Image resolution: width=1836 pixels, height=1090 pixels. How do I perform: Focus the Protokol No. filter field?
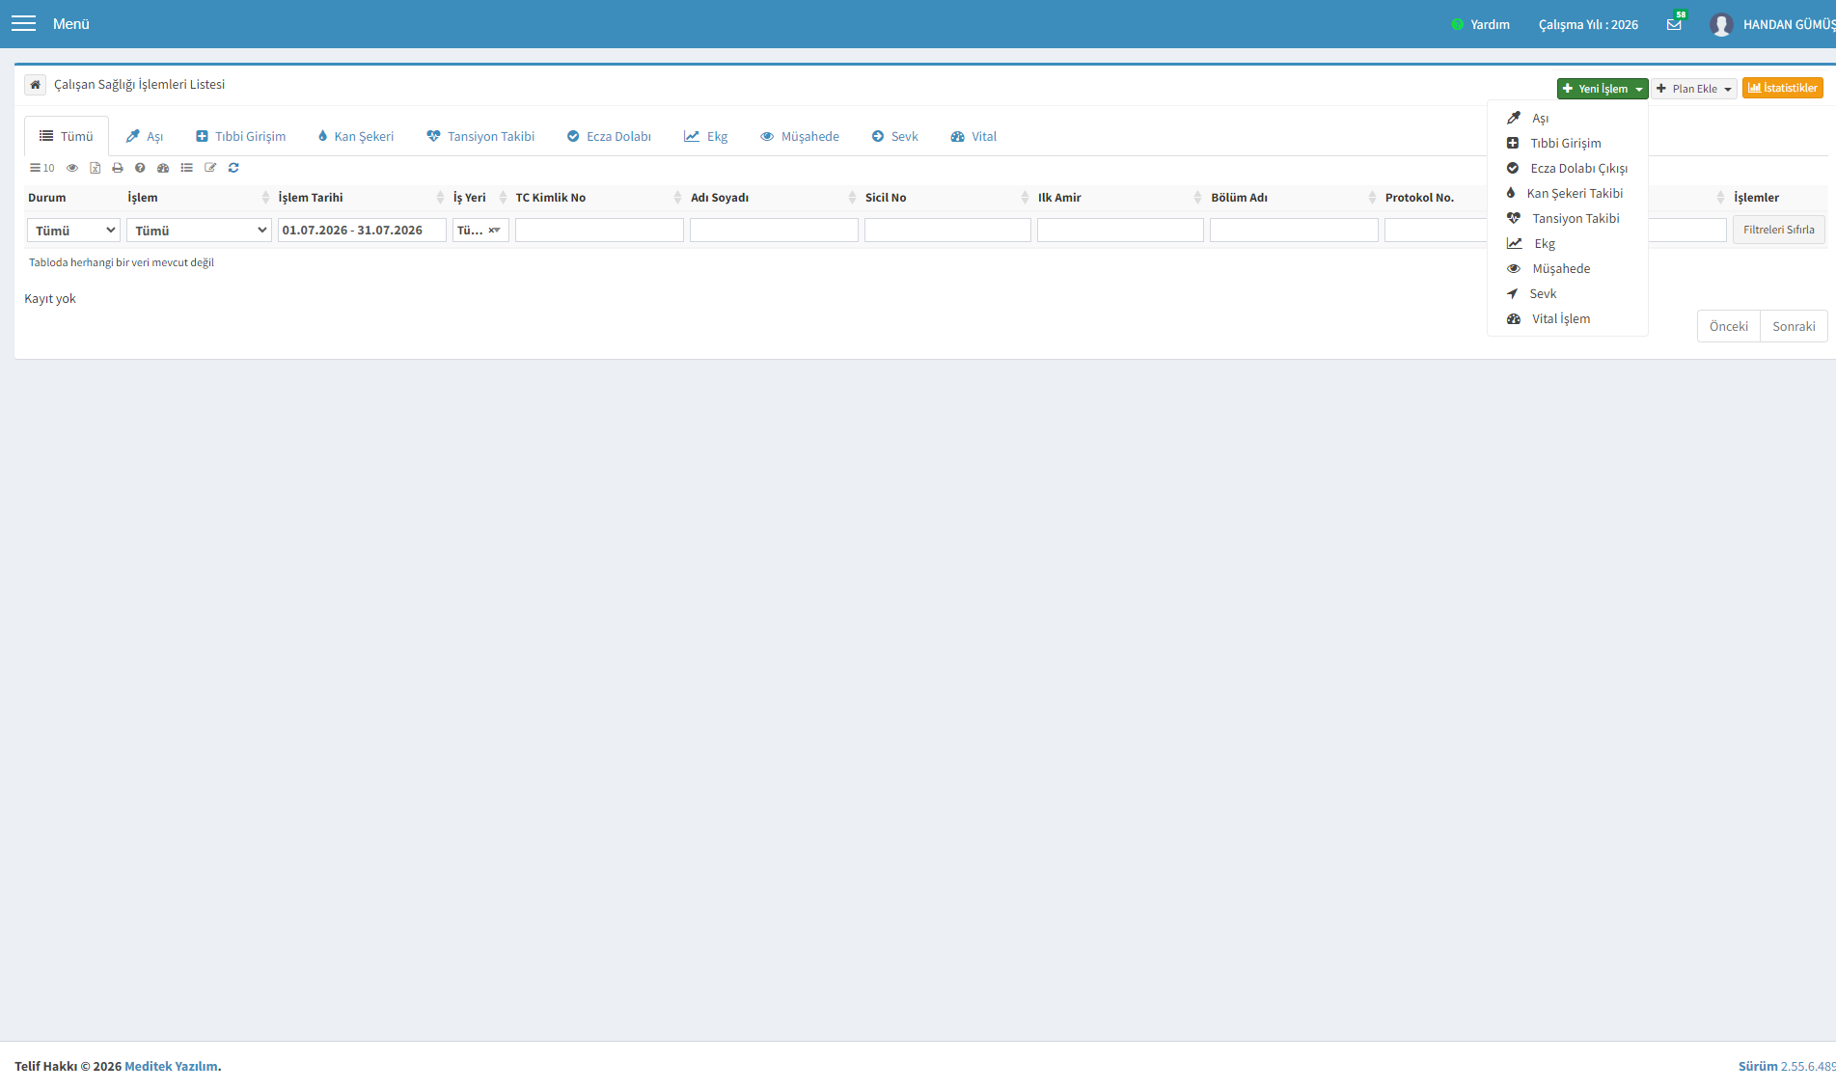click(x=1436, y=231)
